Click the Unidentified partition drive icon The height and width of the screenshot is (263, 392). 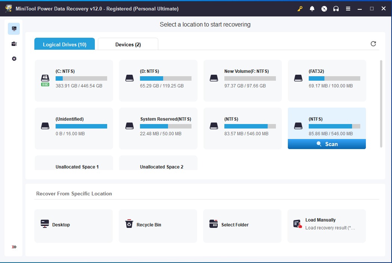pos(45,126)
